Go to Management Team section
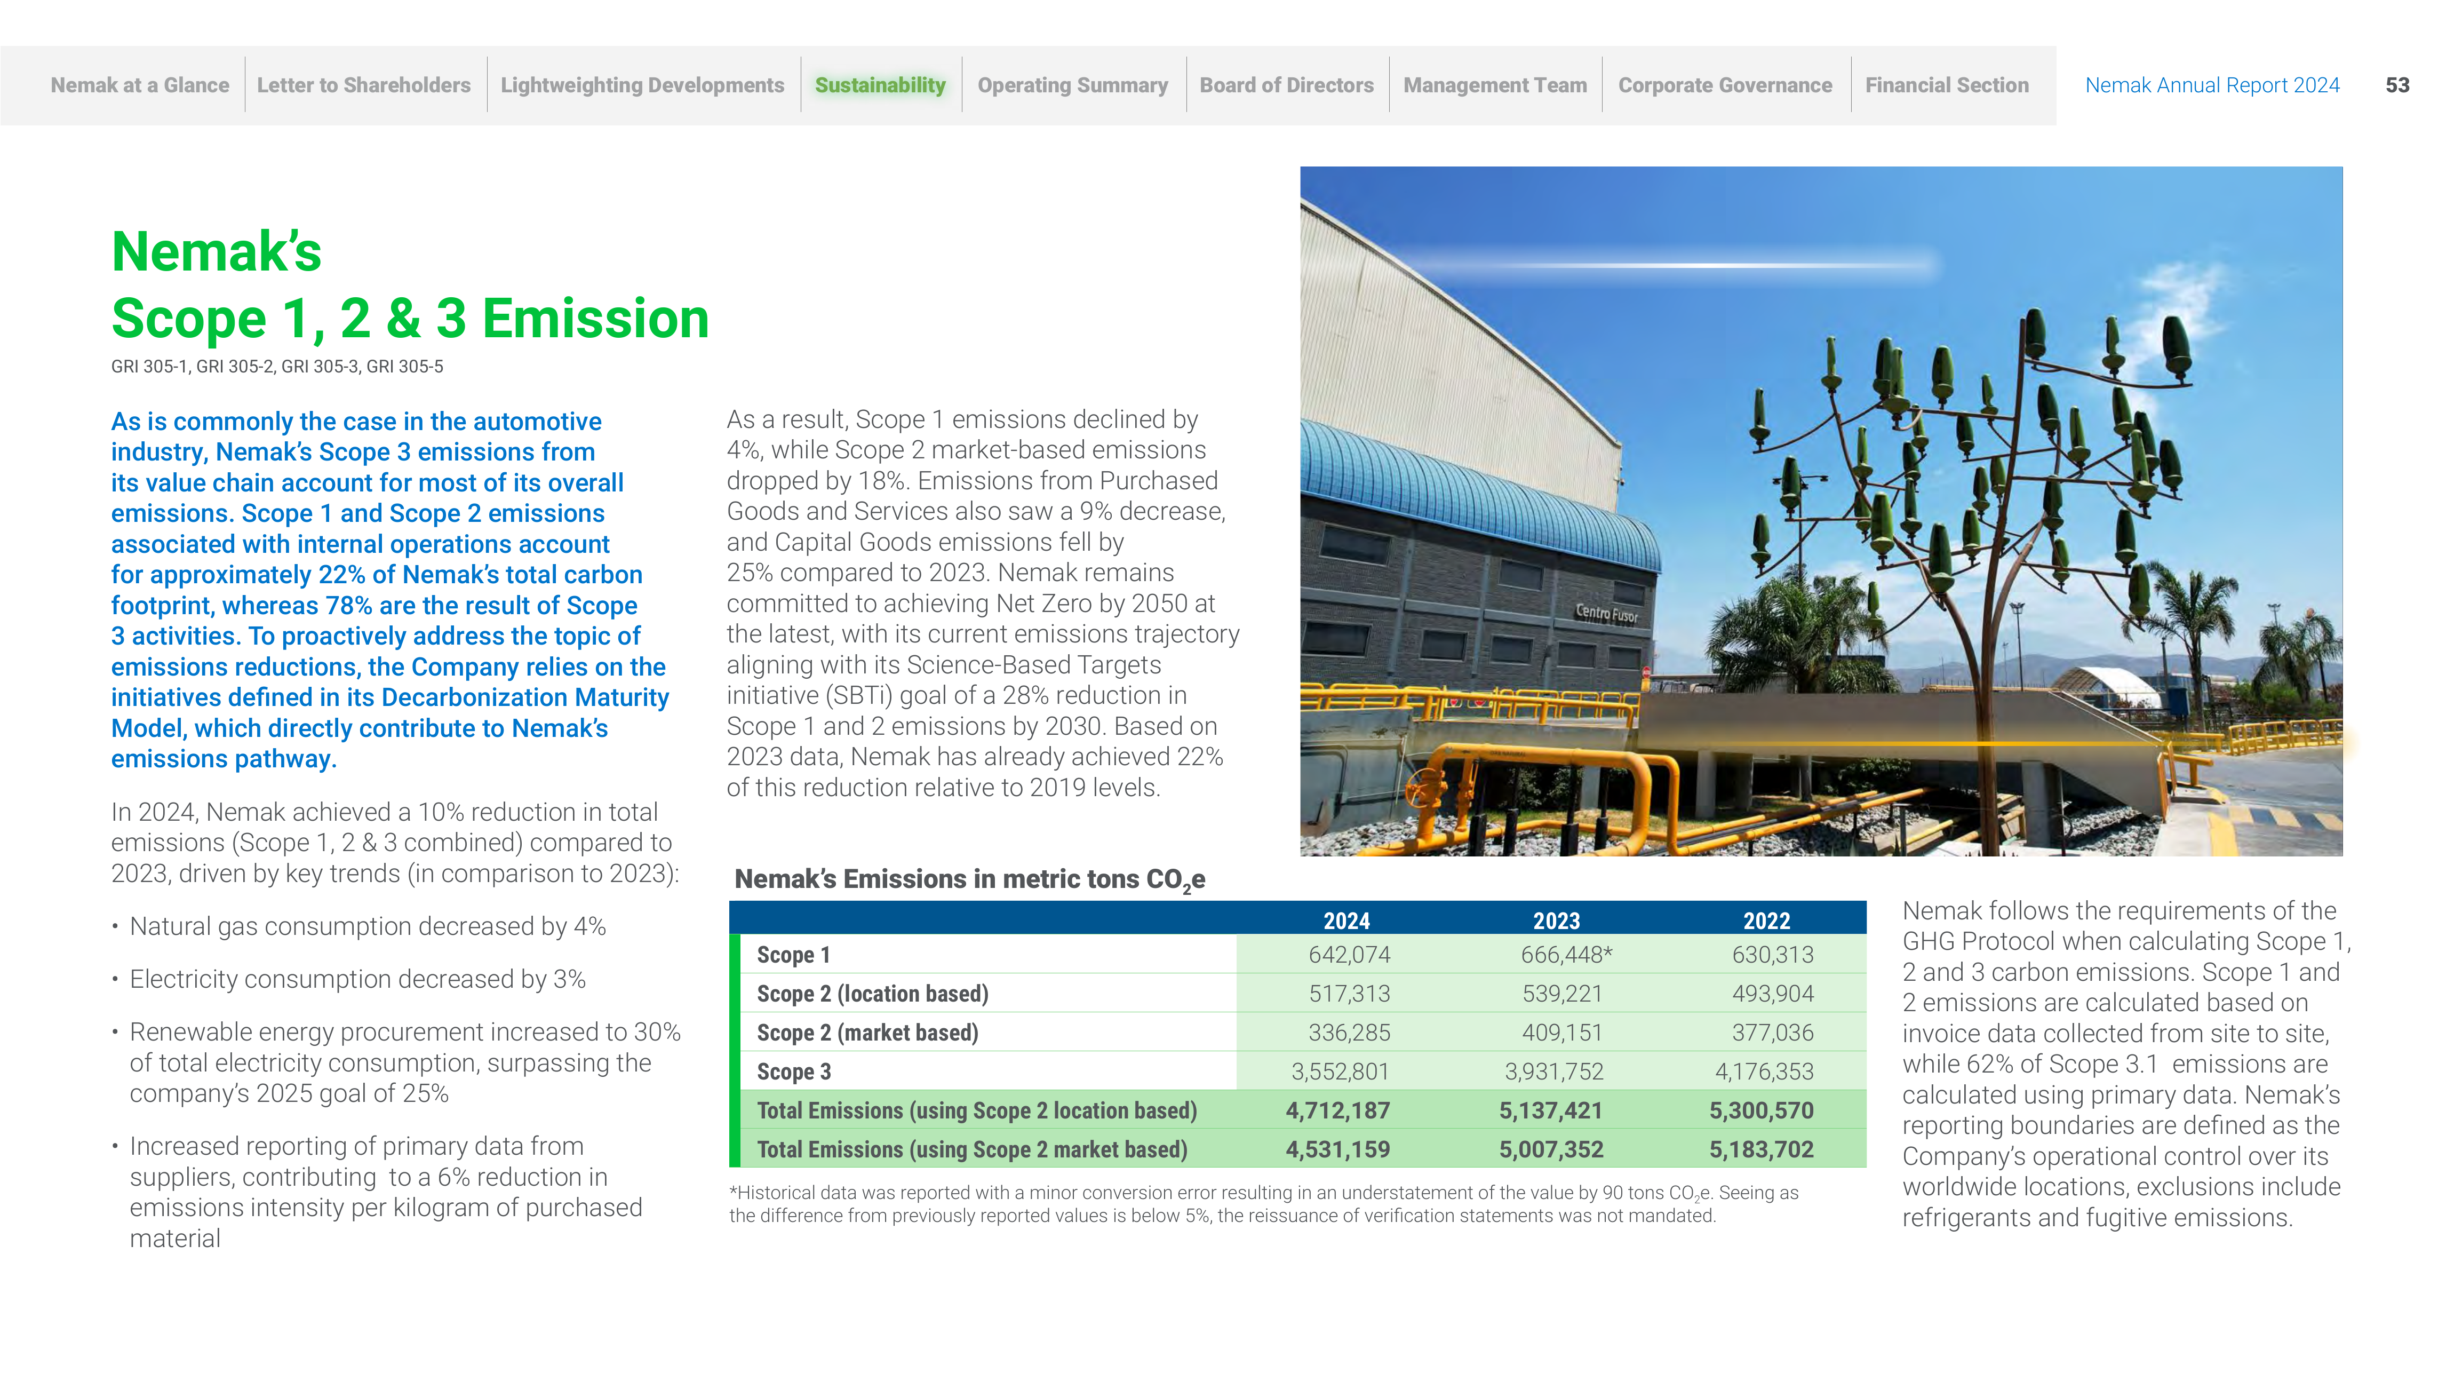The height and width of the screenshot is (1381, 2454). 1496,85
